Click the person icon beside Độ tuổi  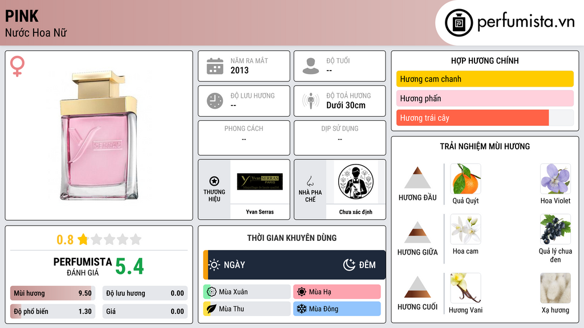(x=311, y=66)
